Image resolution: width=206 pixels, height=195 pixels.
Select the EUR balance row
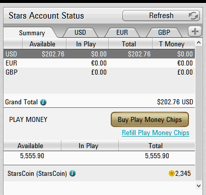(x=99, y=63)
